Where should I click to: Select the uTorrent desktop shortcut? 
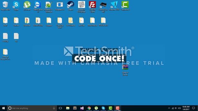[27, 6]
